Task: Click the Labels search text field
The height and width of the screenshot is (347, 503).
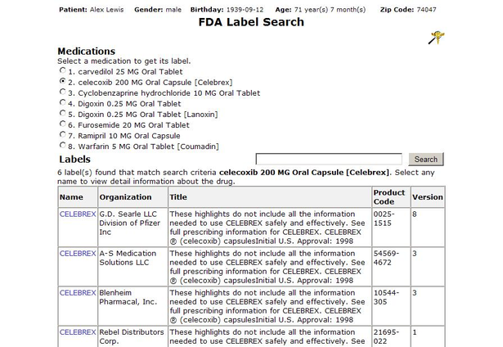Action: (x=329, y=160)
